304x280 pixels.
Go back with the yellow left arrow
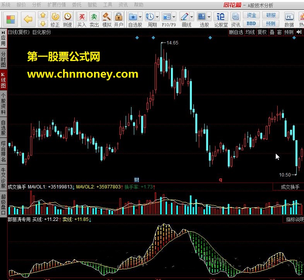[28, 19]
